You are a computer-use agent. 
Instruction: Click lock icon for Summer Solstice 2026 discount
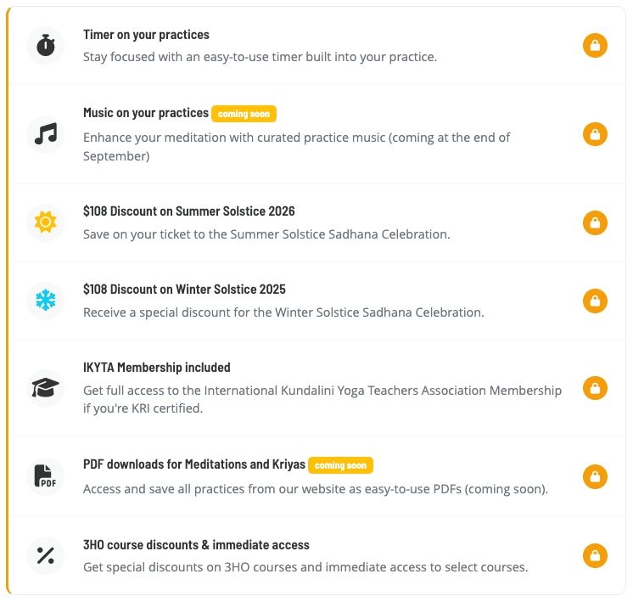(595, 222)
